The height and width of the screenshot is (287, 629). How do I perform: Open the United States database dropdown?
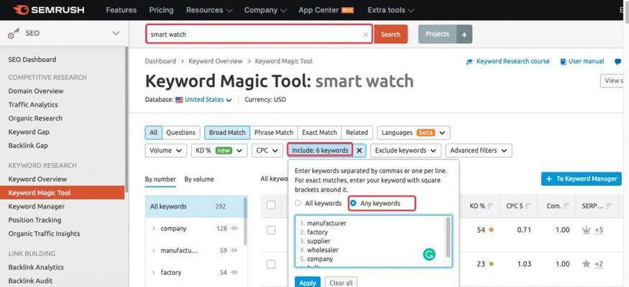[204, 100]
